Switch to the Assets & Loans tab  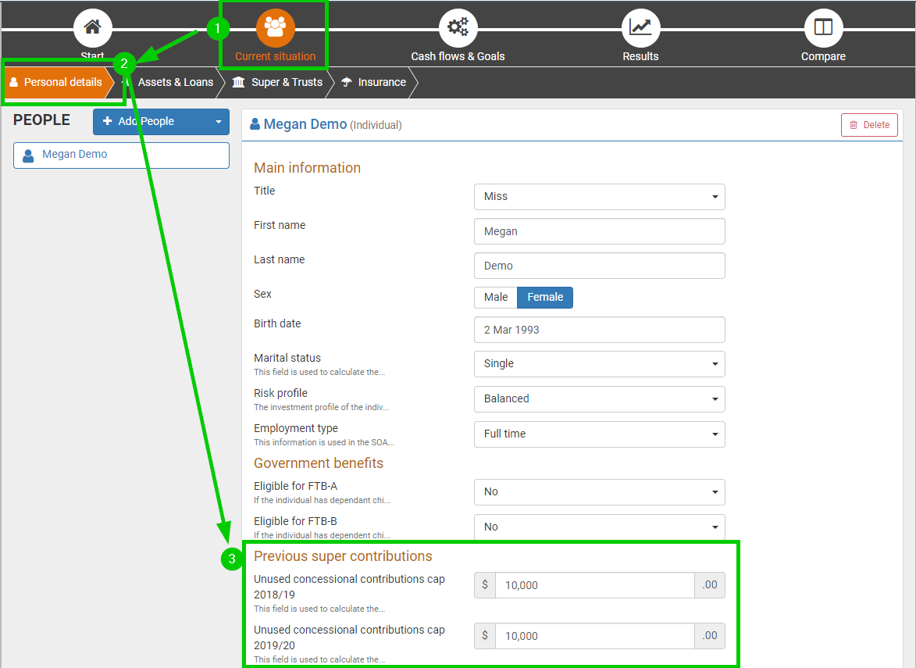(175, 82)
